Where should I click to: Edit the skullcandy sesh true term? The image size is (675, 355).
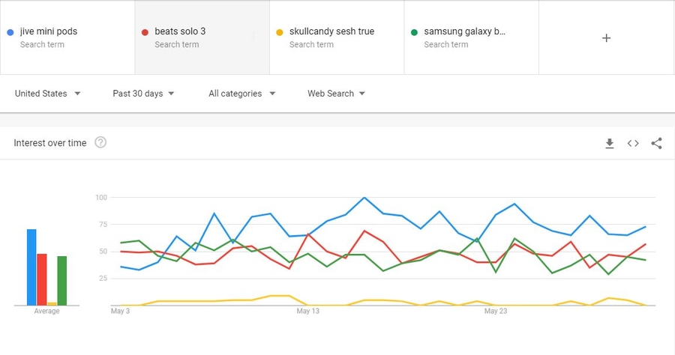pyautogui.click(x=331, y=32)
